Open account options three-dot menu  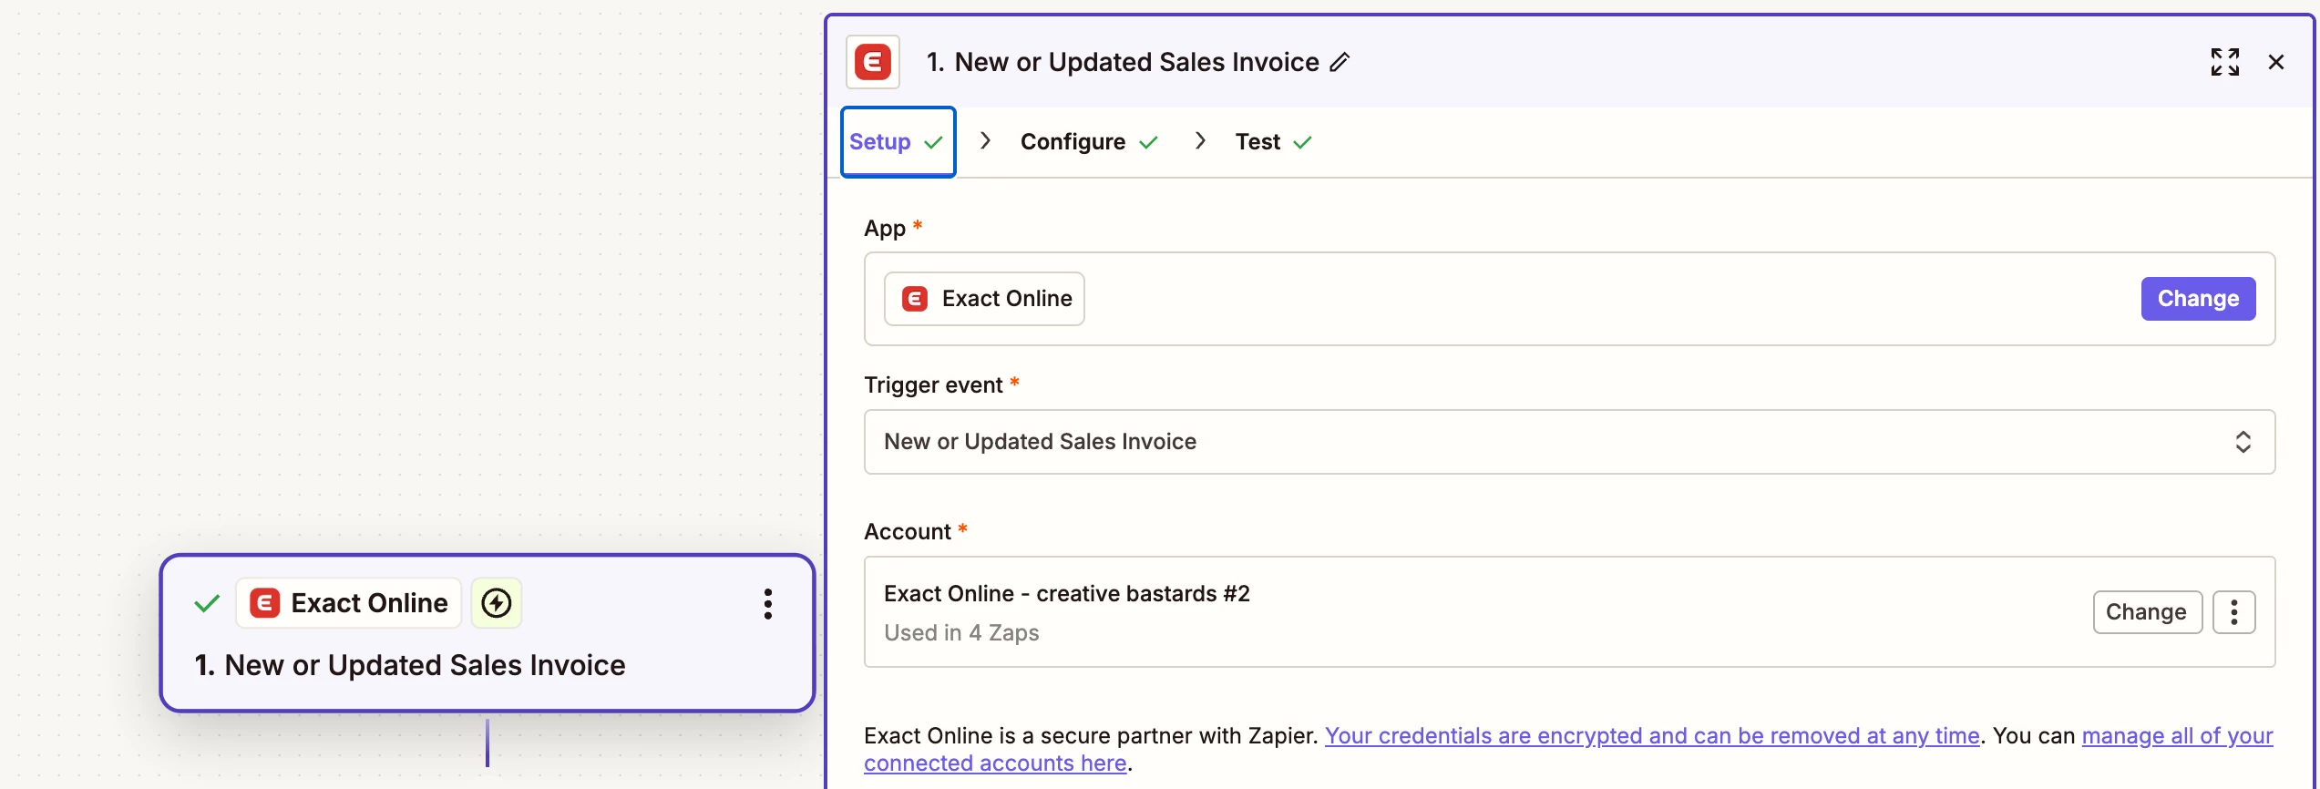click(2233, 612)
